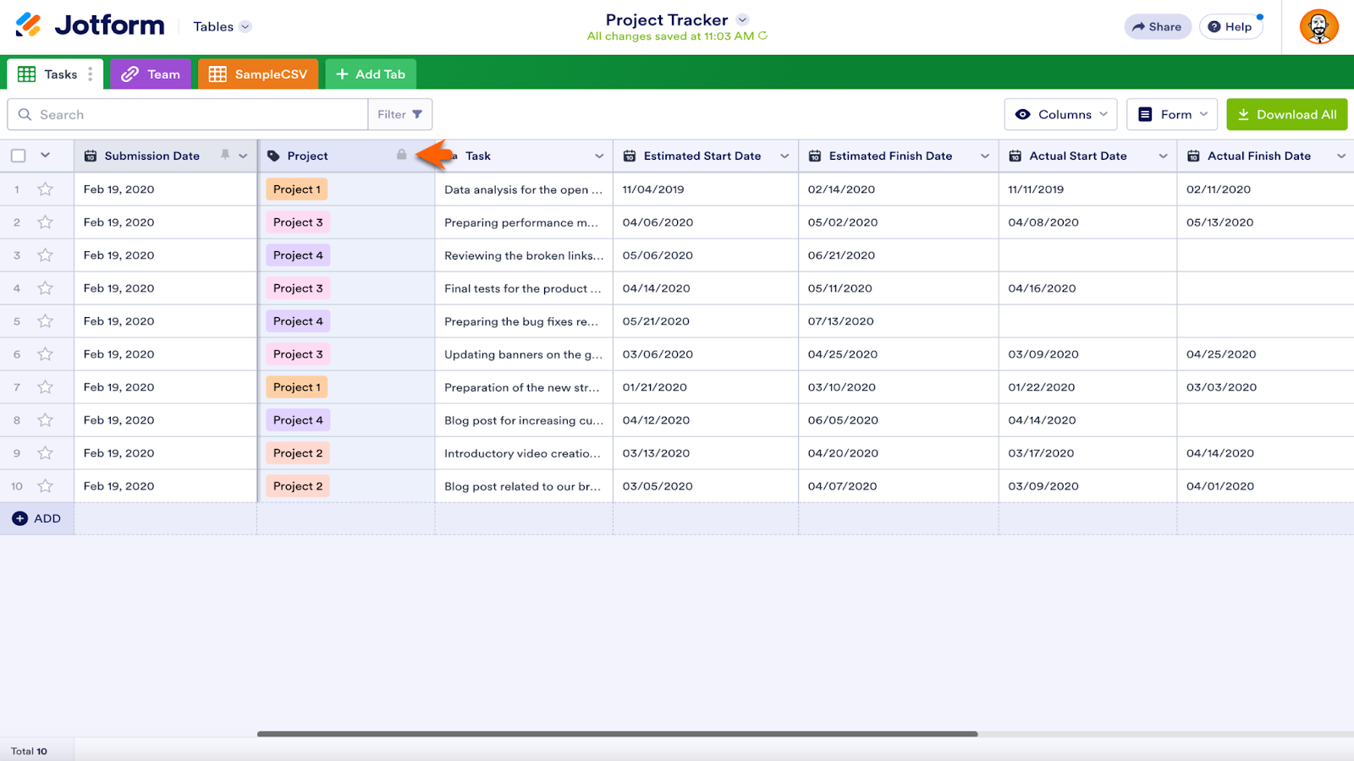Expand the Estimated Start Date column menu
This screenshot has height=761, width=1354.
784,156
